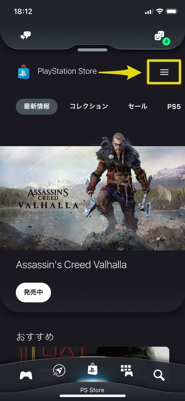Open the Game Library grid icon

tap(126, 371)
